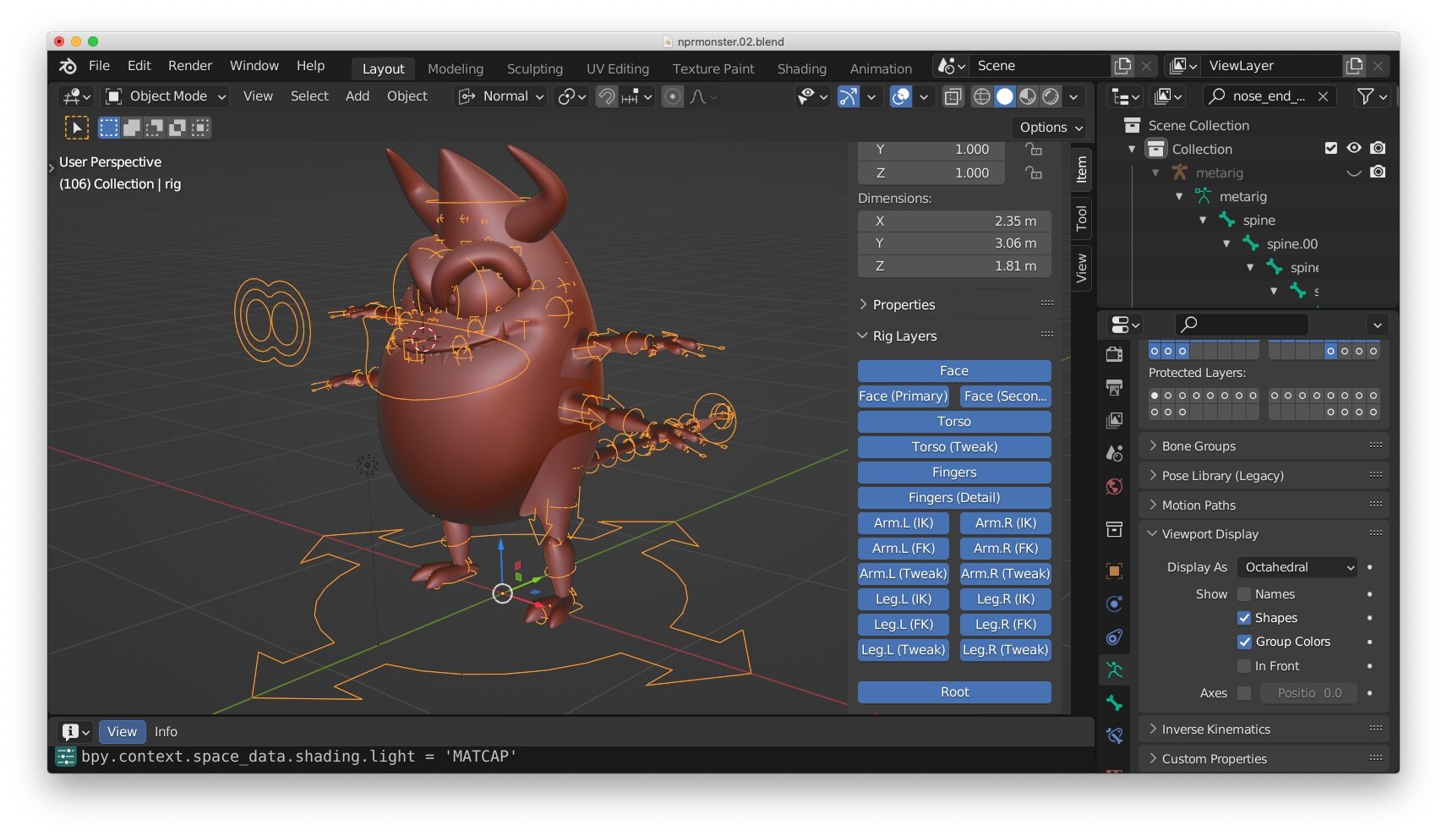1447x836 pixels.
Task: Switch to the Sculpting workspace tab
Action: pyautogui.click(x=535, y=68)
